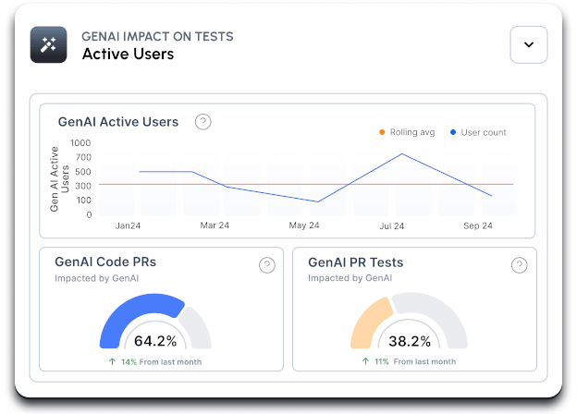Click the GenAI Code PRs title

(105, 262)
